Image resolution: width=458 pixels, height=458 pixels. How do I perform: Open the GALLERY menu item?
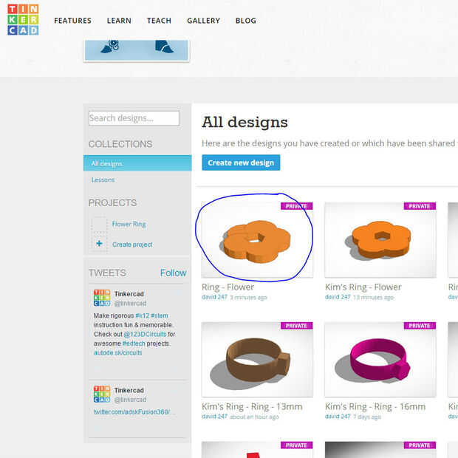click(x=204, y=21)
